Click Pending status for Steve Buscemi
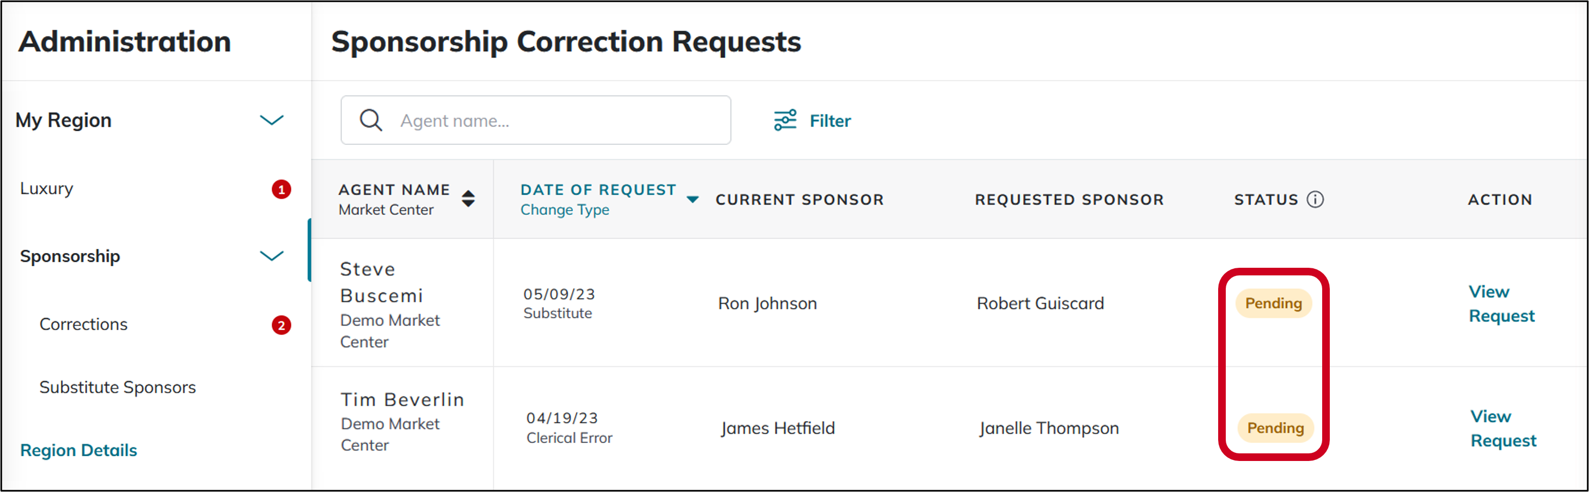Image resolution: width=1589 pixels, height=492 pixels. point(1273,303)
